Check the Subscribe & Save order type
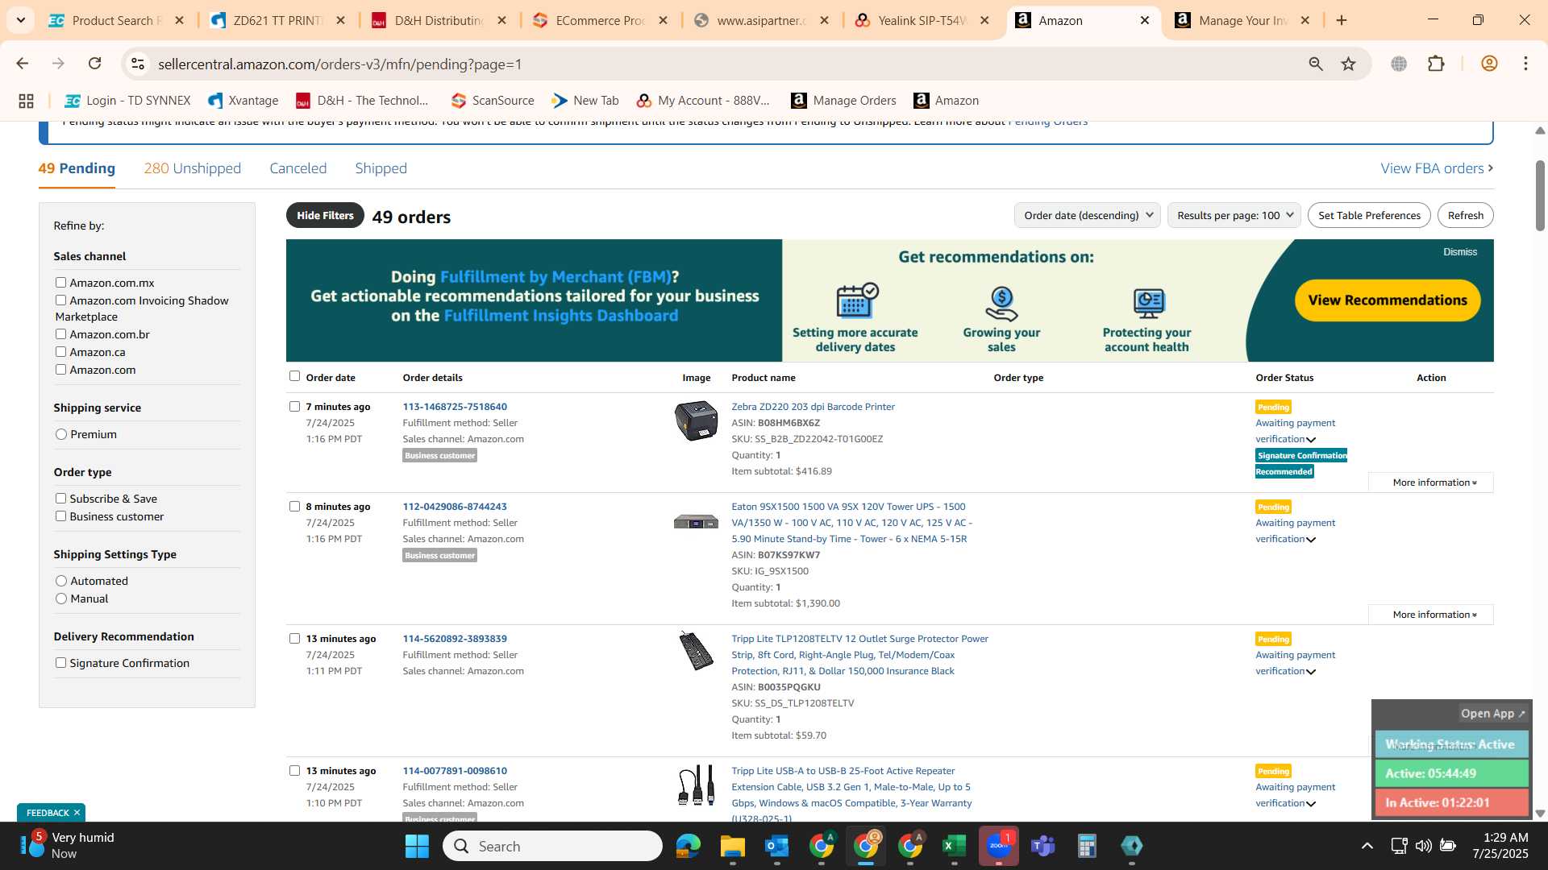The width and height of the screenshot is (1548, 870). pyautogui.click(x=60, y=499)
